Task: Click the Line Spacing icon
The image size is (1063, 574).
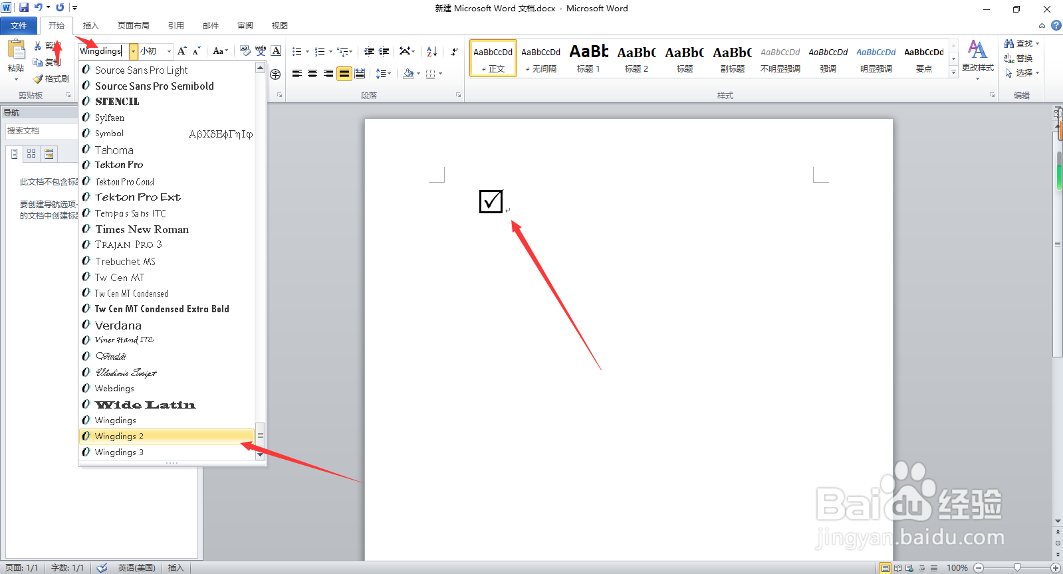Action: pos(381,74)
